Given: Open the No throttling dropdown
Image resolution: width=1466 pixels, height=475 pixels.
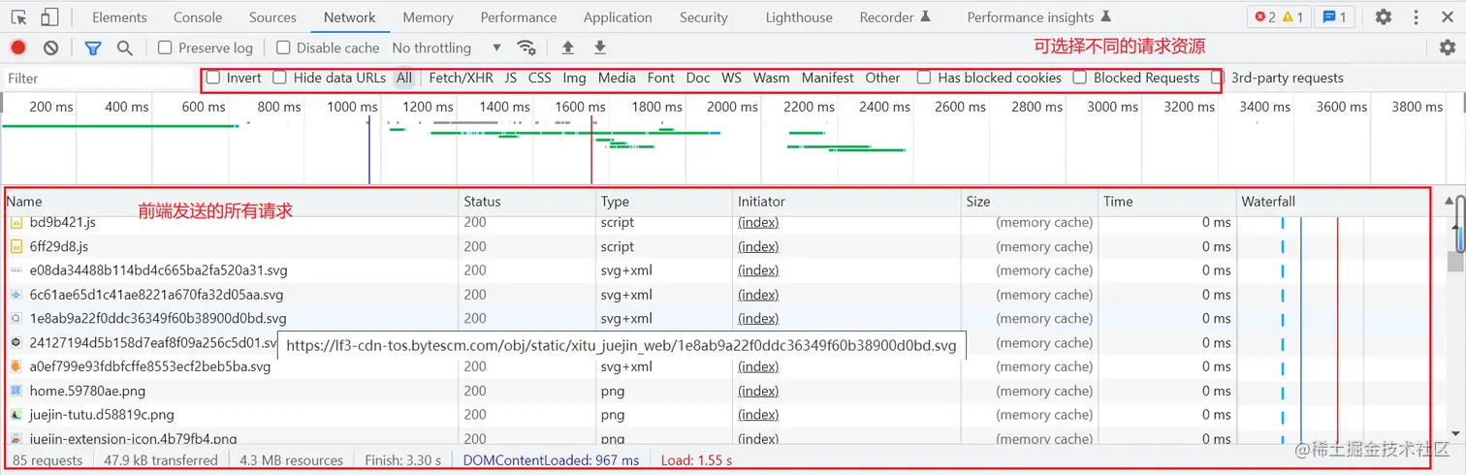Looking at the screenshot, I should (x=446, y=47).
